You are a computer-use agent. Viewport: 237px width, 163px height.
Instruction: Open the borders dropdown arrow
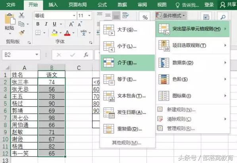point(44,33)
